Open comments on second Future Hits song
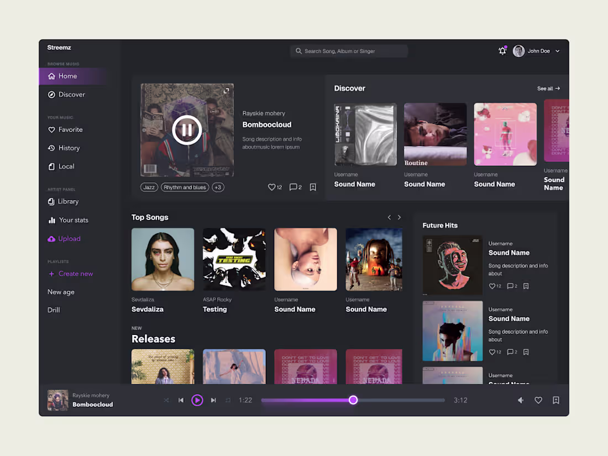This screenshot has width=608, height=456. [510, 352]
